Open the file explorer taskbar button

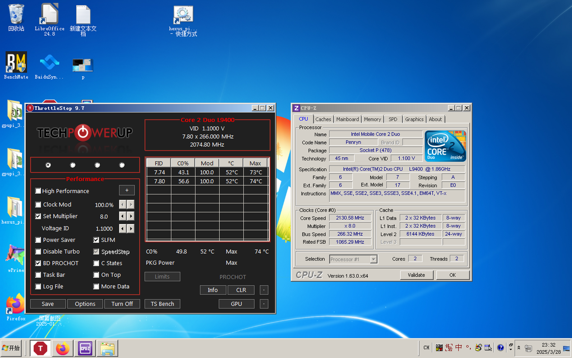pyautogui.click(x=107, y=348)
